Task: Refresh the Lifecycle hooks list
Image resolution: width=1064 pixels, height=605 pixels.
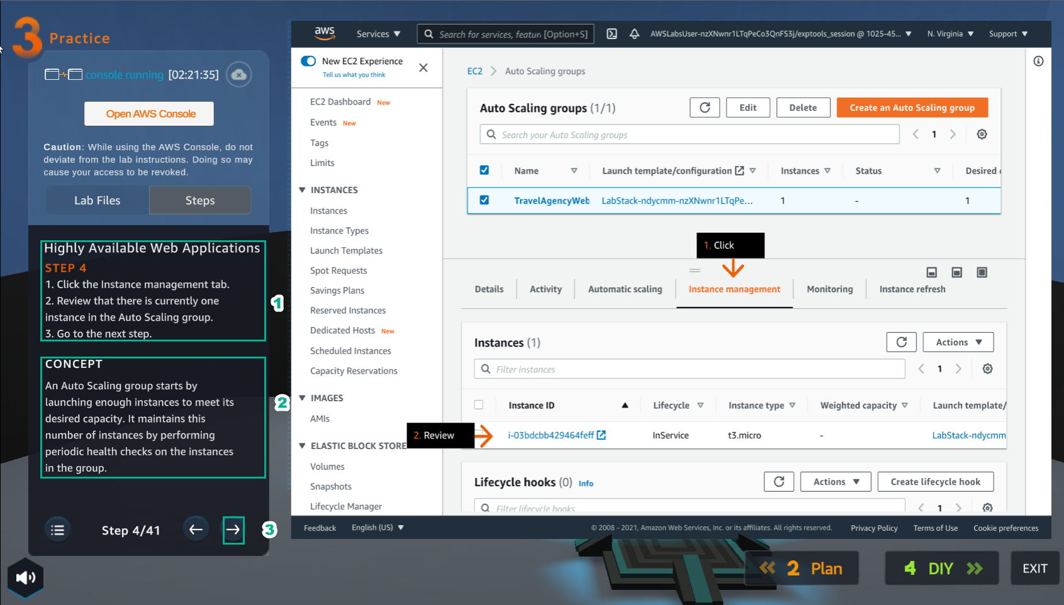Action: [x=779, y=482]
